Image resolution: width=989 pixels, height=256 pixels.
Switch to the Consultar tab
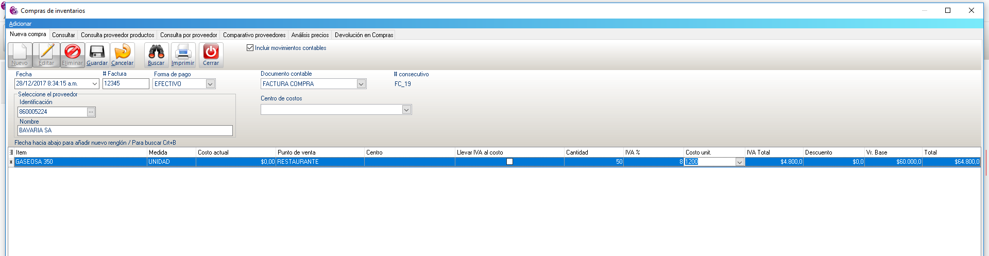pos(63,35)
